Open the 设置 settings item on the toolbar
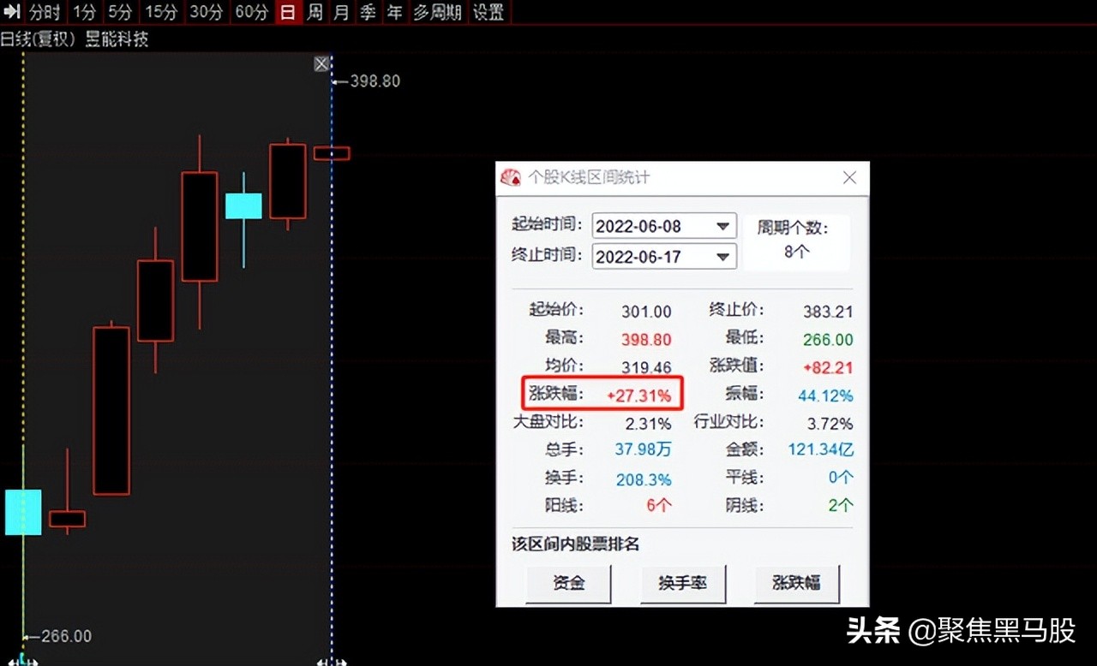Viewport: 1097px width, 666px height. (x=489, y=12)
